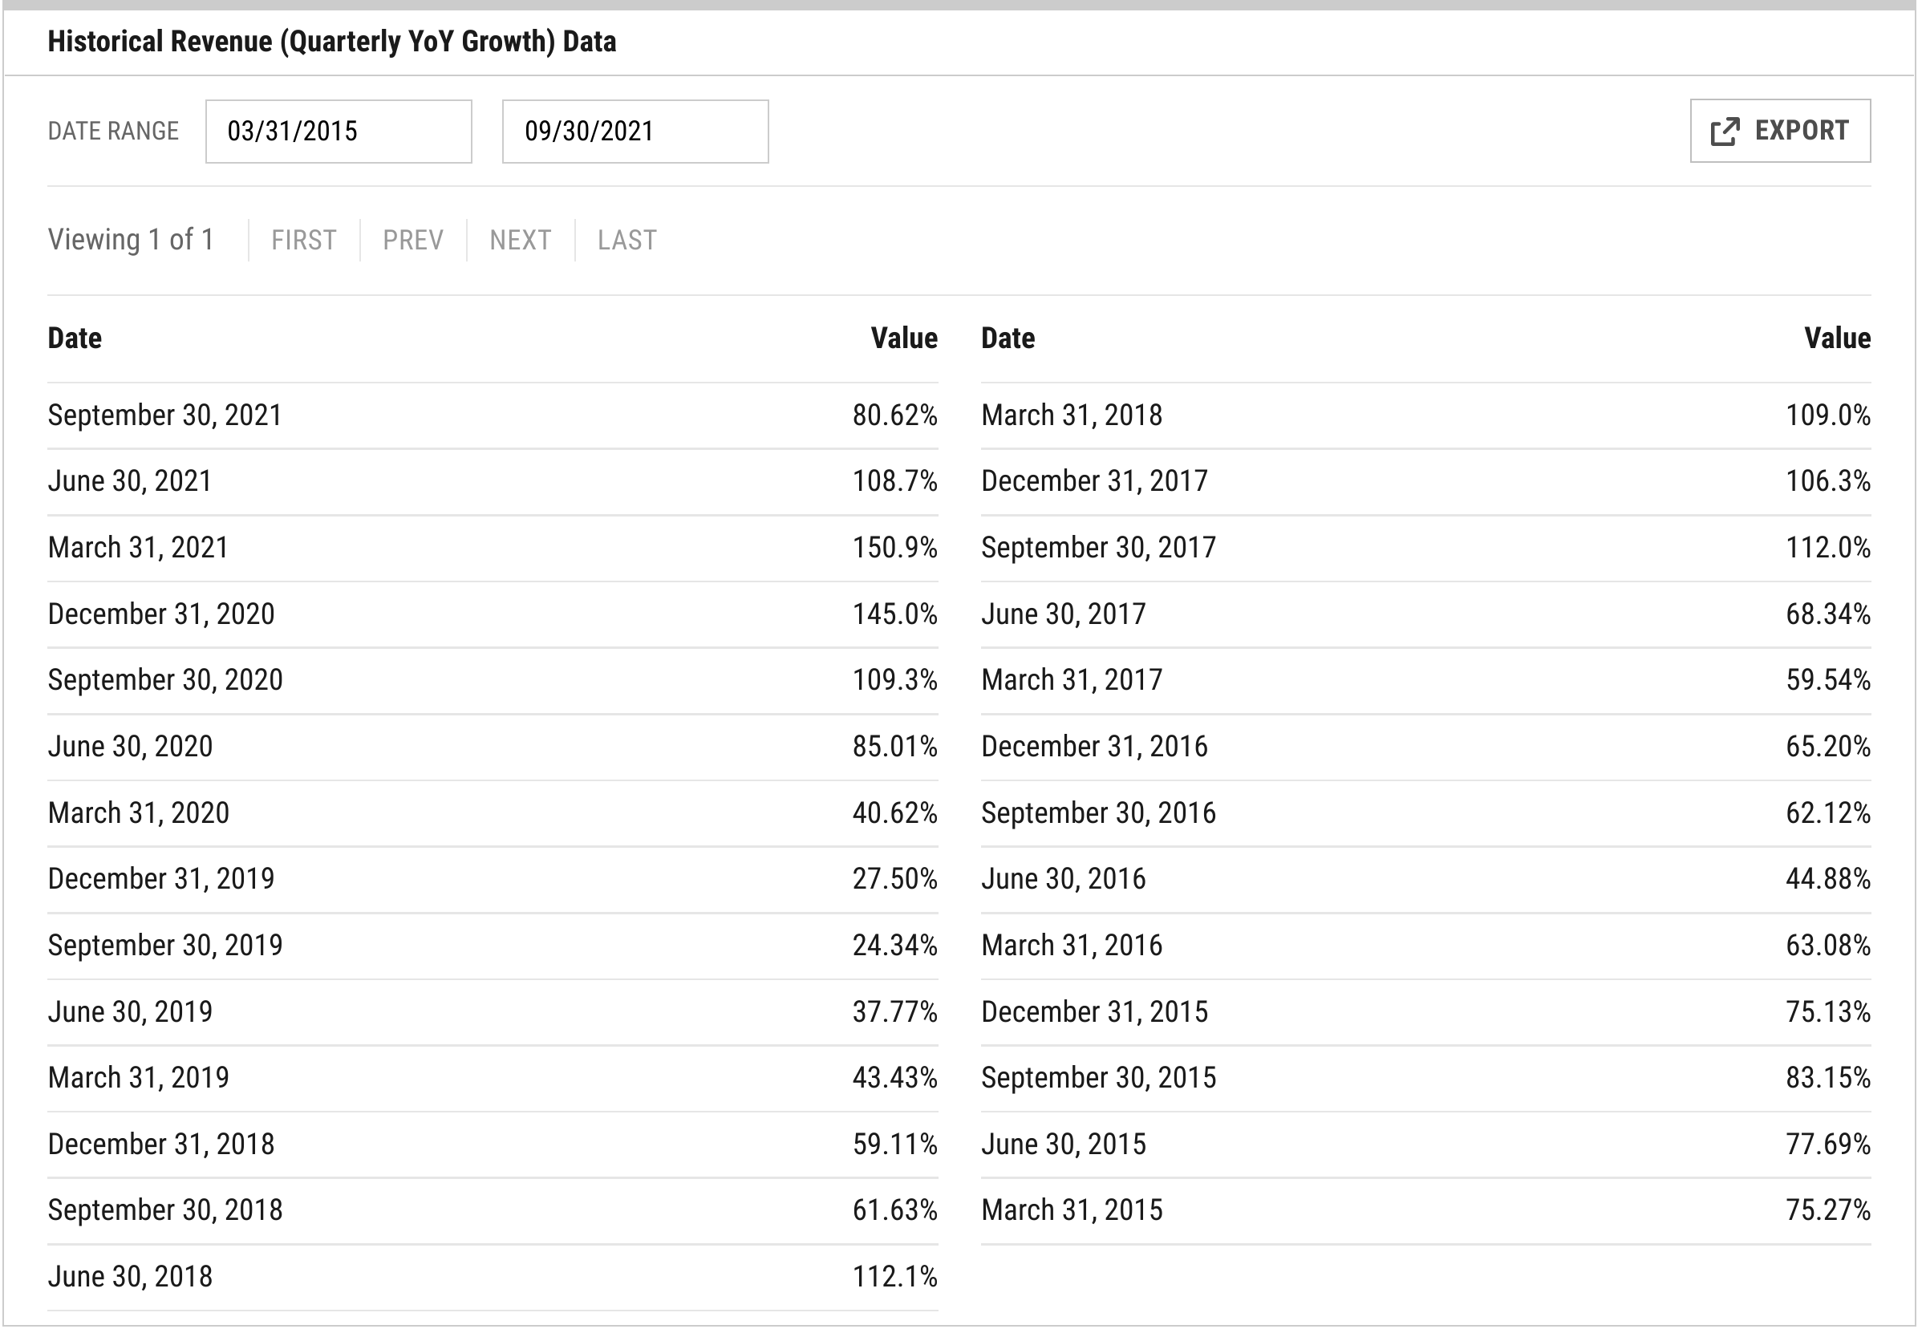This screenshot has height=1333, width=1926.
Task: Click the 106.3% value
Action: pos(1828,481)
